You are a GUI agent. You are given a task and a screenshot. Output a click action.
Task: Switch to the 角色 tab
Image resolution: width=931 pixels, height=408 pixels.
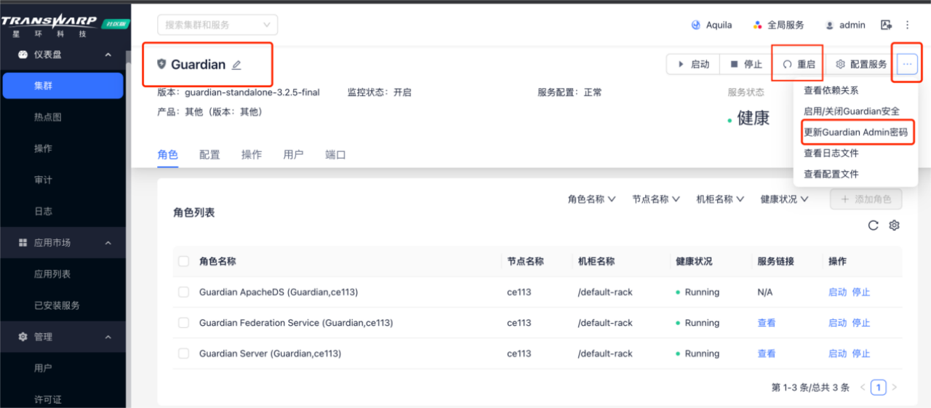pos(168,155)
